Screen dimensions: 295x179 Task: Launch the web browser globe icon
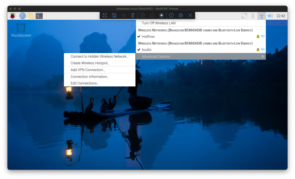click(x=22, y=16)
